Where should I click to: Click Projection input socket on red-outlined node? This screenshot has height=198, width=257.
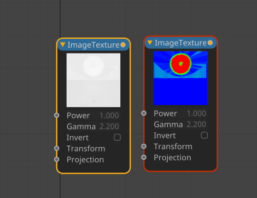click(x=144, y=157)
